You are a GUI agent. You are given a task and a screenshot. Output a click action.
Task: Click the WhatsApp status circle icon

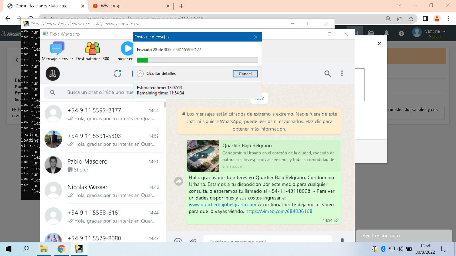point(118,74)
